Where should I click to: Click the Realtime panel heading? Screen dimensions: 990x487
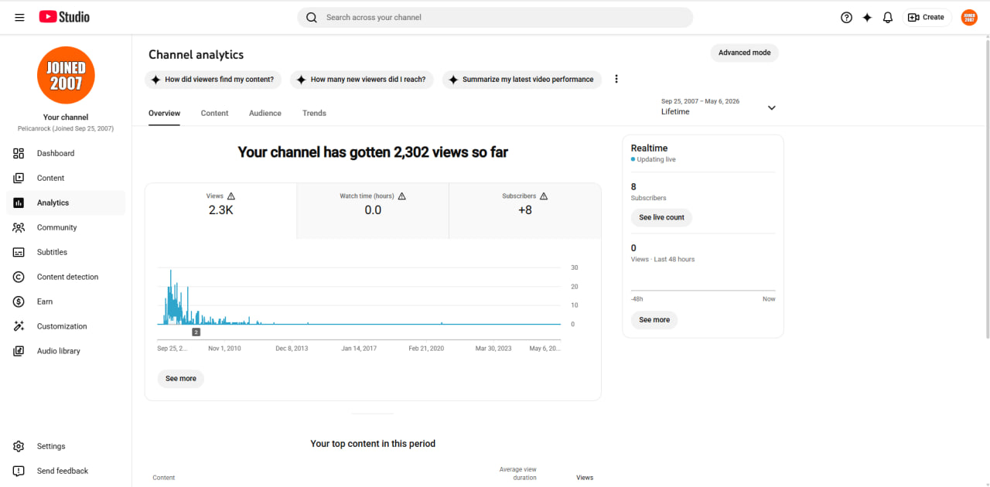click(649, 148)
